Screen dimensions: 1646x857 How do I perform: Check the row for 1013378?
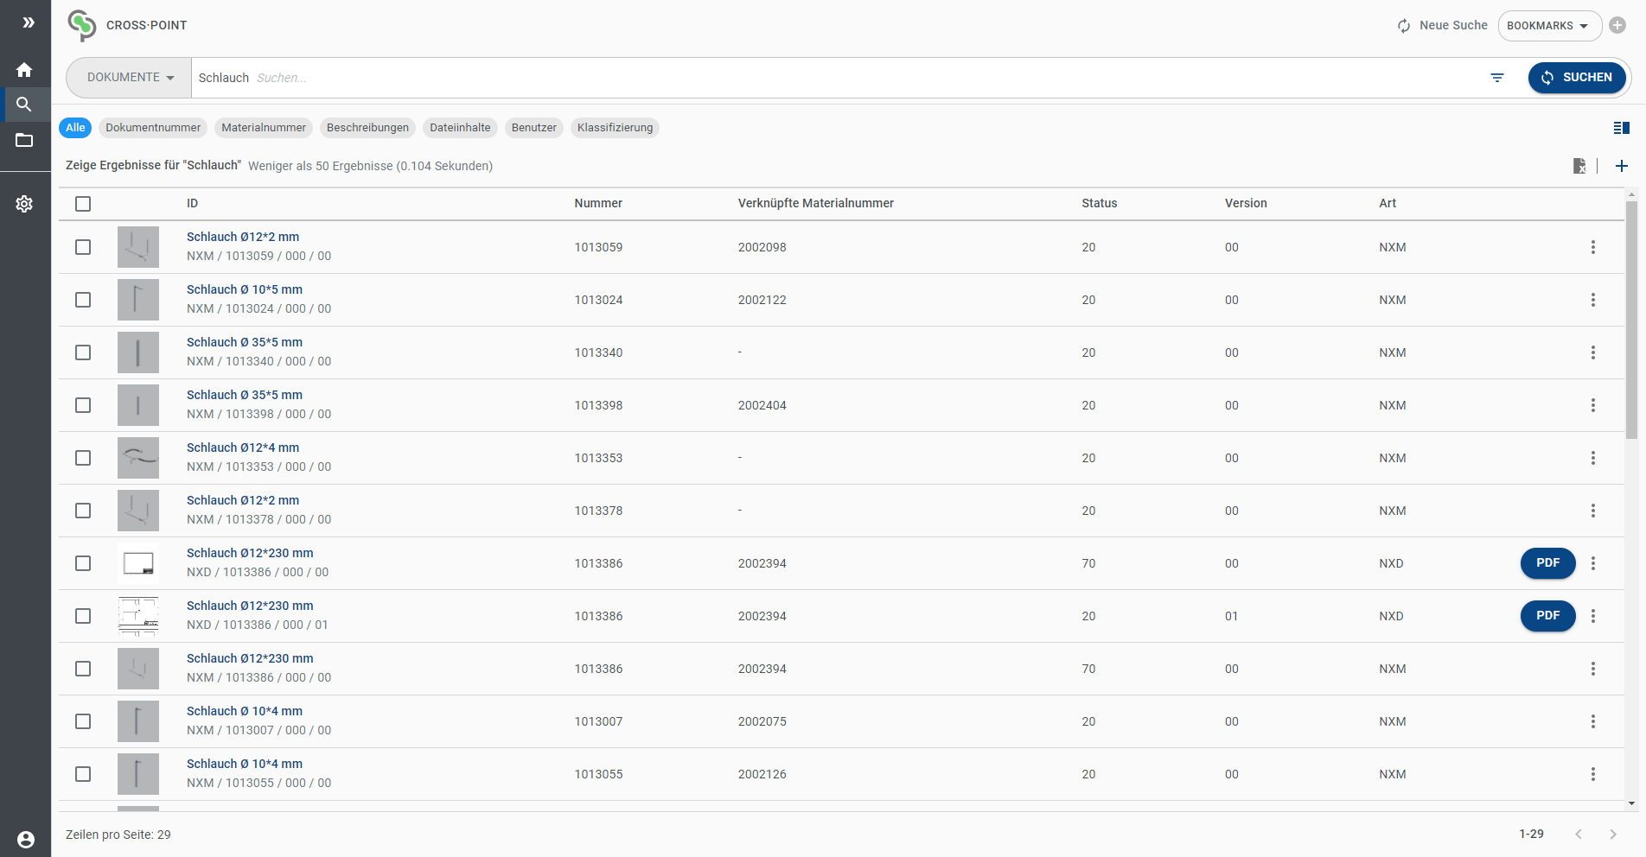tap(83, 511)
